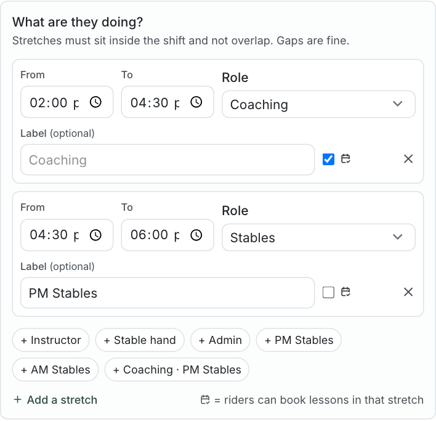Click bookable calendar icon in Stables stretch
The image size is (436, 421).
coord(345,292)
